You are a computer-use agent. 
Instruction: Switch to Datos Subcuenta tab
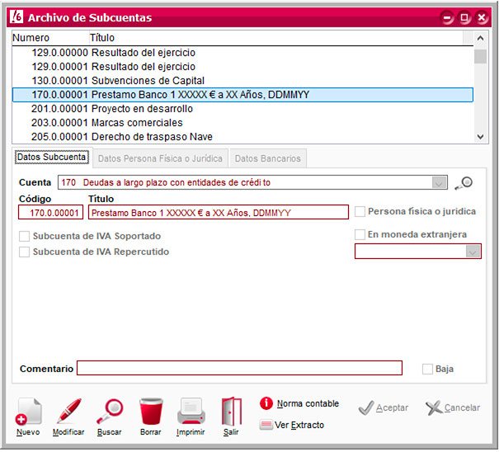click(x=52, y=158)
